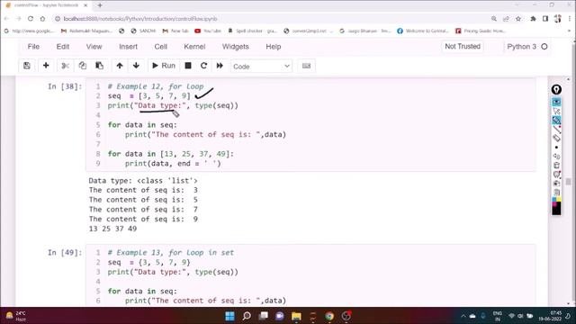Show hidden system tray icons chevron
This screenshot has width=576, height=324.
(463, 316)
